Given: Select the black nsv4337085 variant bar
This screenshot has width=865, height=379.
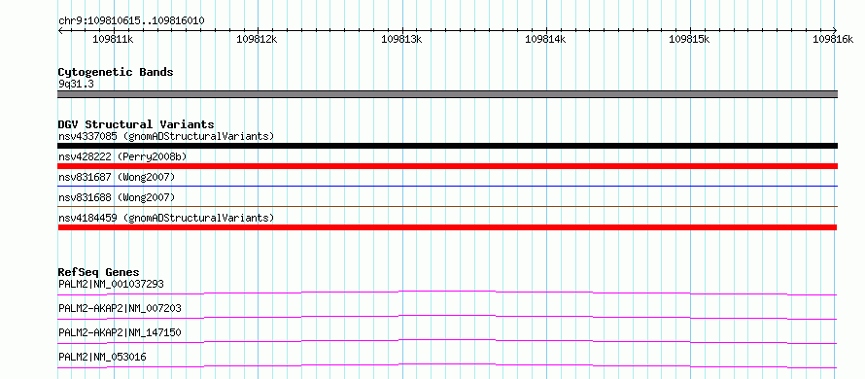Looking at the screenshot, I should click(448, 146).
